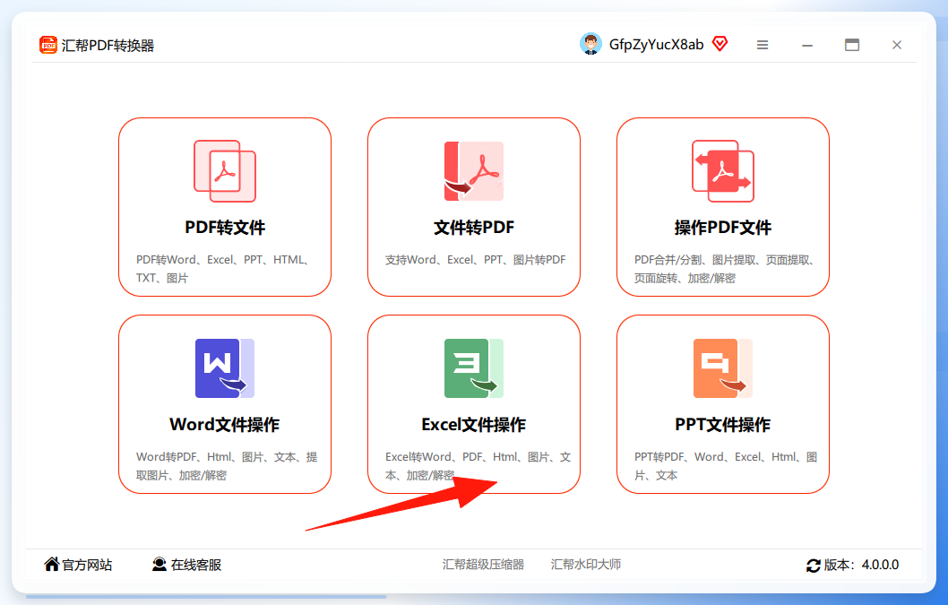Open the 汇帮超级压缩器 link

[x=483, y=565]
